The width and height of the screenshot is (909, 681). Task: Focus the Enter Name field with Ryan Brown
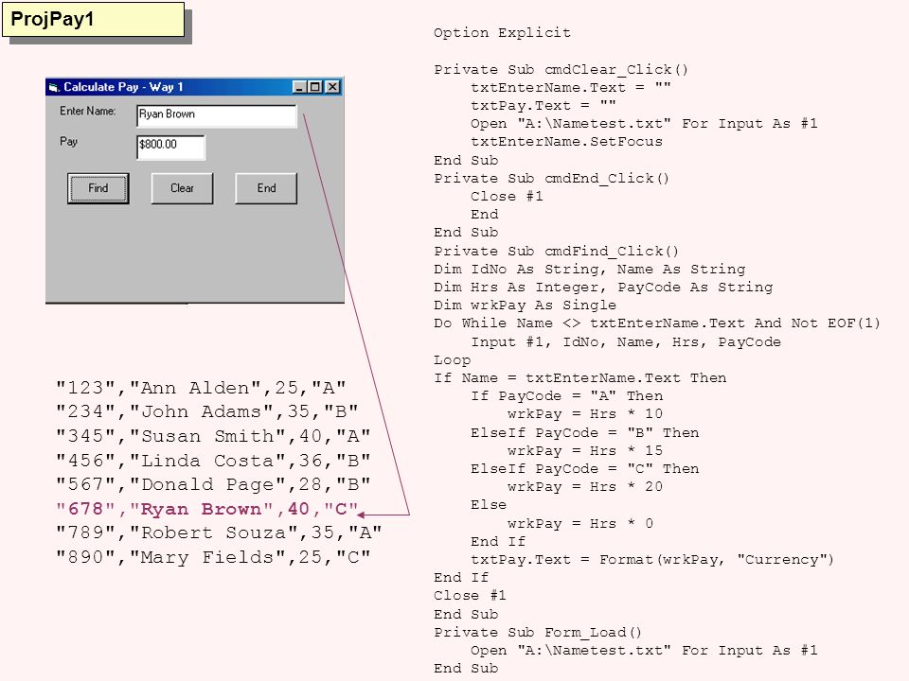pos(217,115)
